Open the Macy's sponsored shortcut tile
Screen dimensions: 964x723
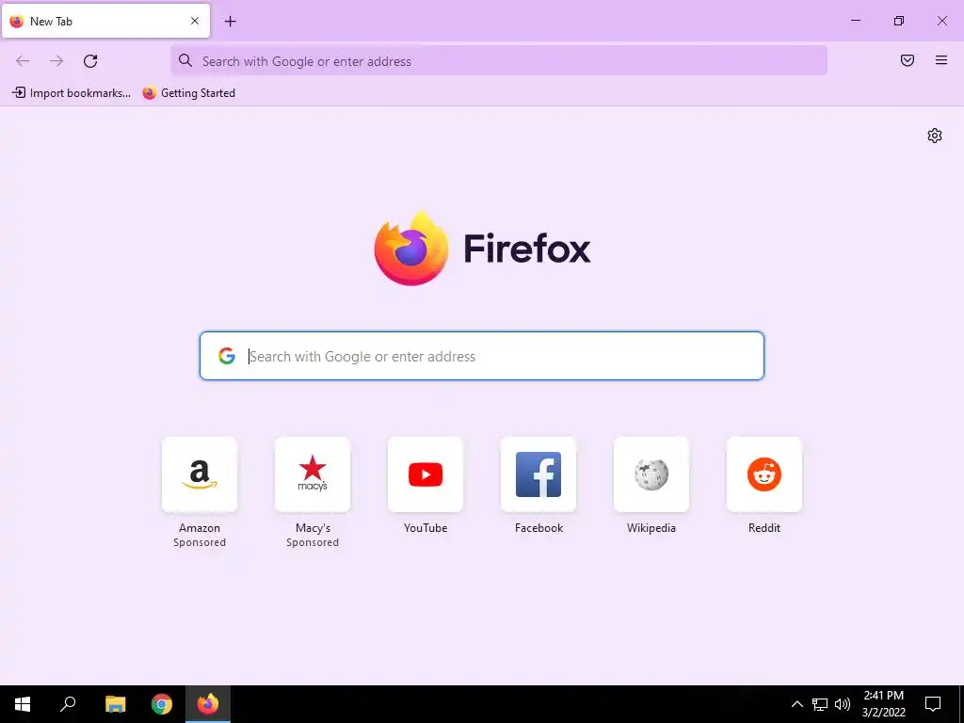[x=313, y=474]
